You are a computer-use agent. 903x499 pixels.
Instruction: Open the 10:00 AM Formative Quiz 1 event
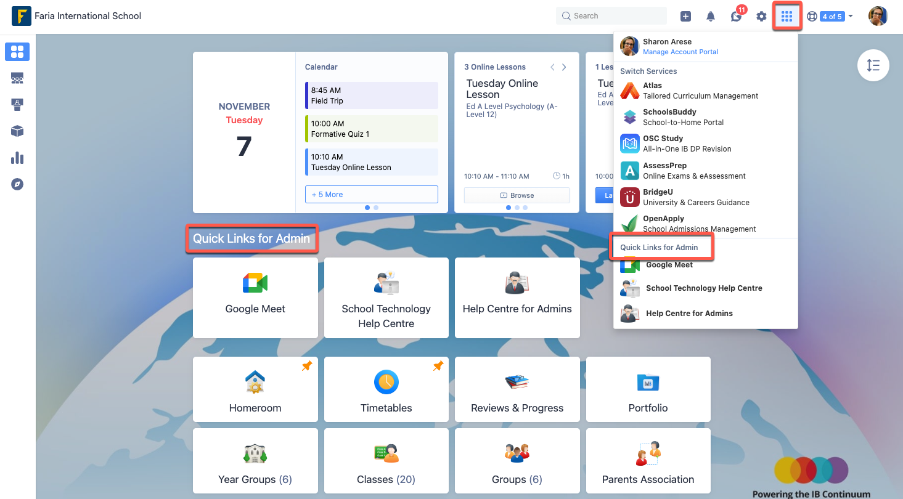pyautogui.click(x=372, y=129)
